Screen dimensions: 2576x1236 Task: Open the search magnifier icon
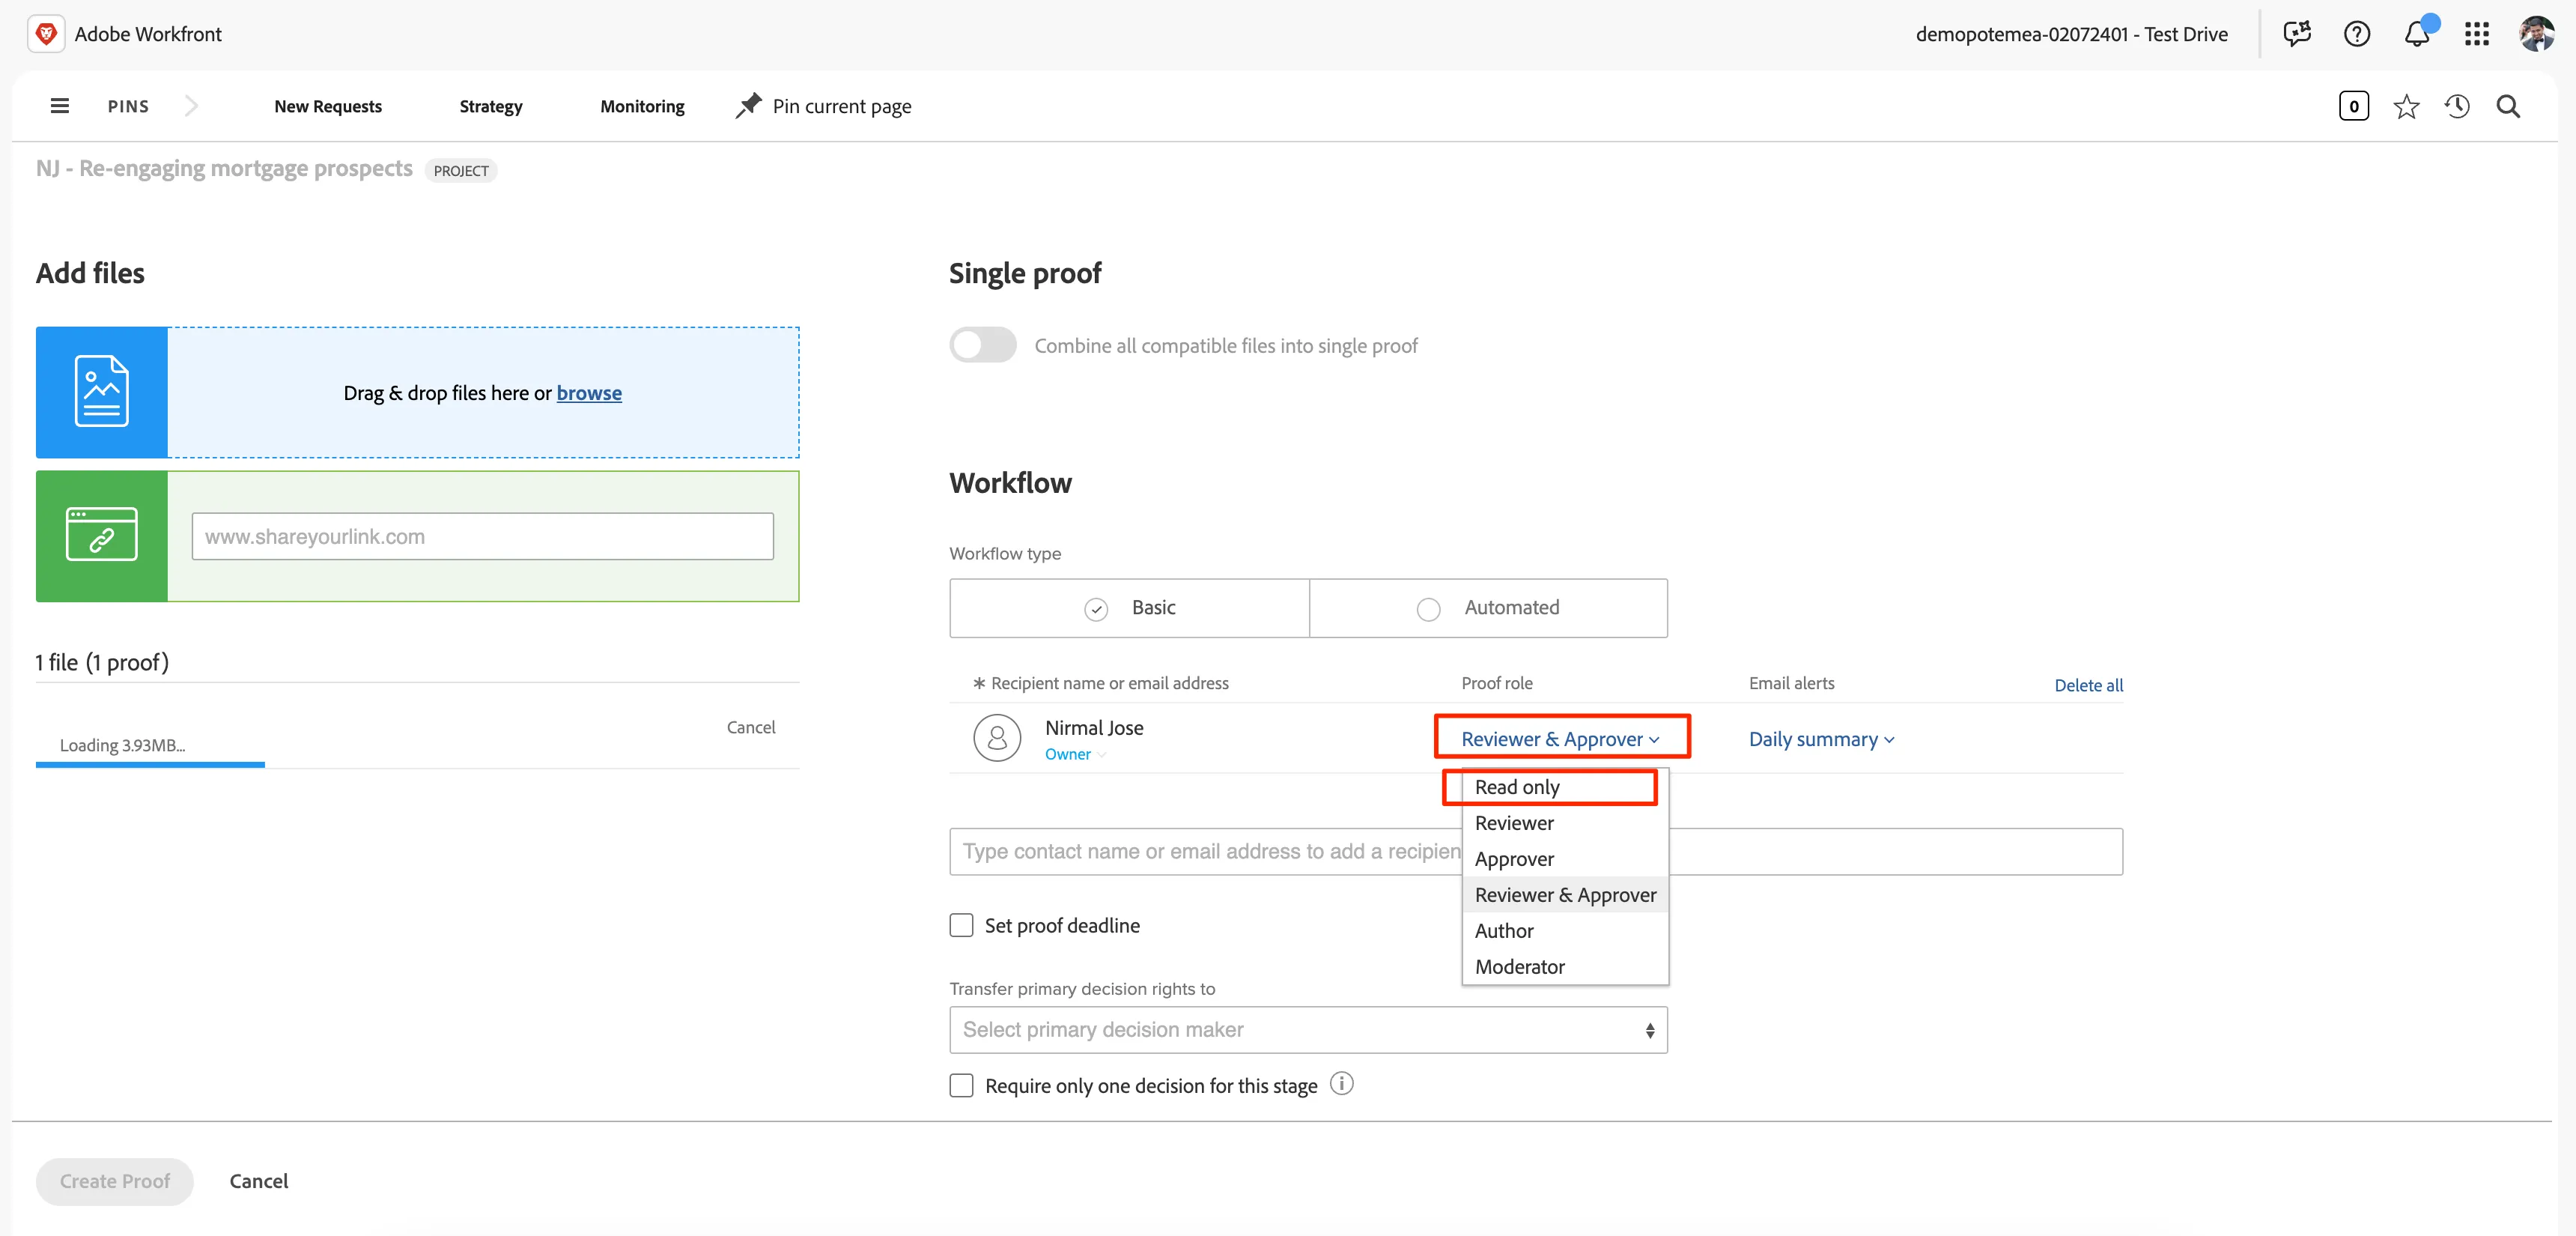[2508, 106]
